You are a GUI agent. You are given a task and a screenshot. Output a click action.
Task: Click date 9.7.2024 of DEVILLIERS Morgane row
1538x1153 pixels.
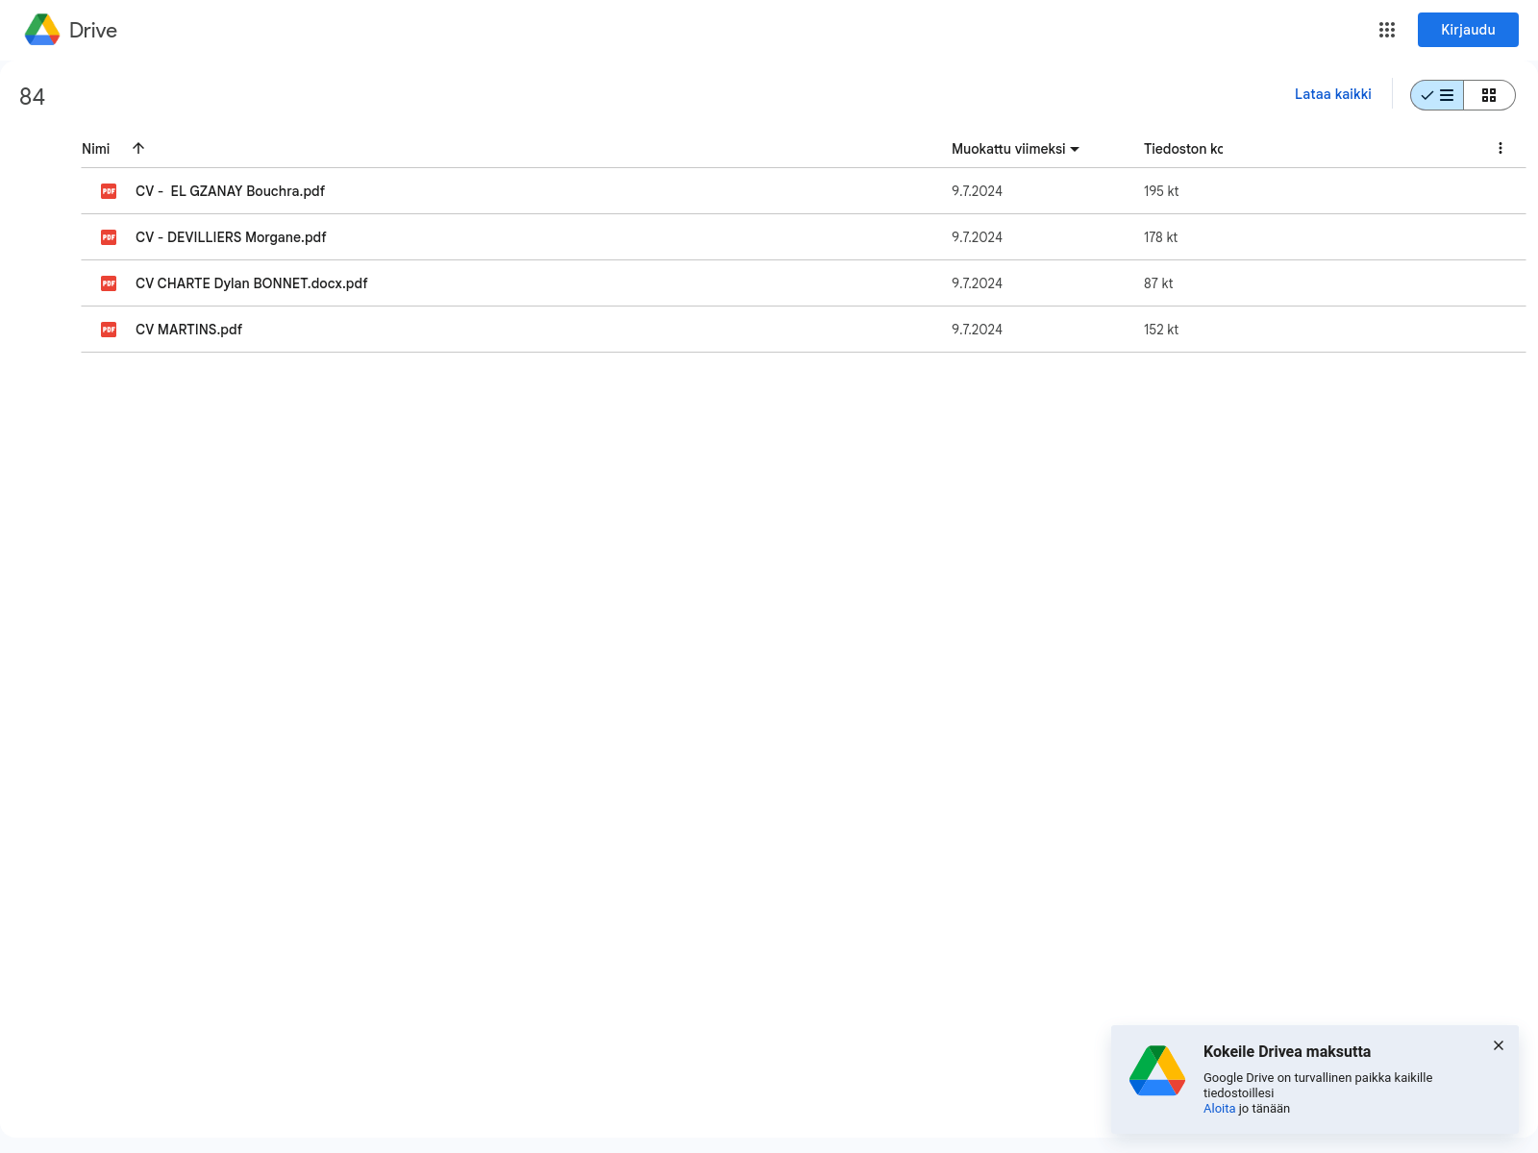977,237
